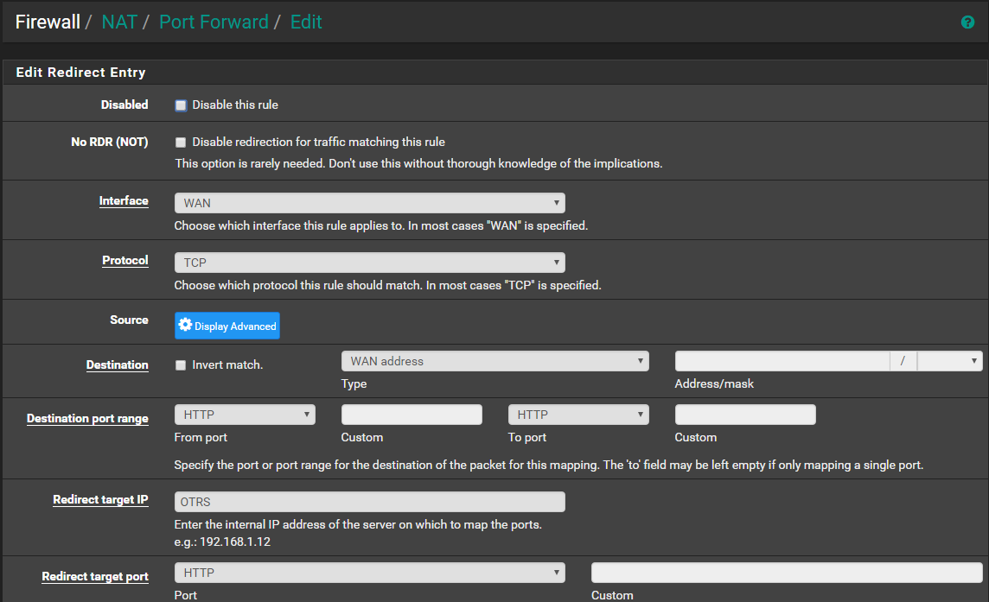Open the From port HTTP dropdown

(245, 415)
